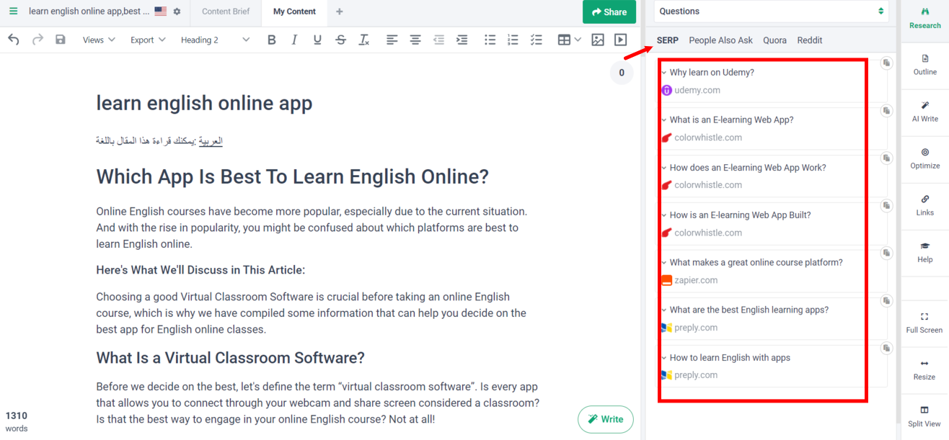
Task: Open the Links panel
Action: [x=924, y=206]
